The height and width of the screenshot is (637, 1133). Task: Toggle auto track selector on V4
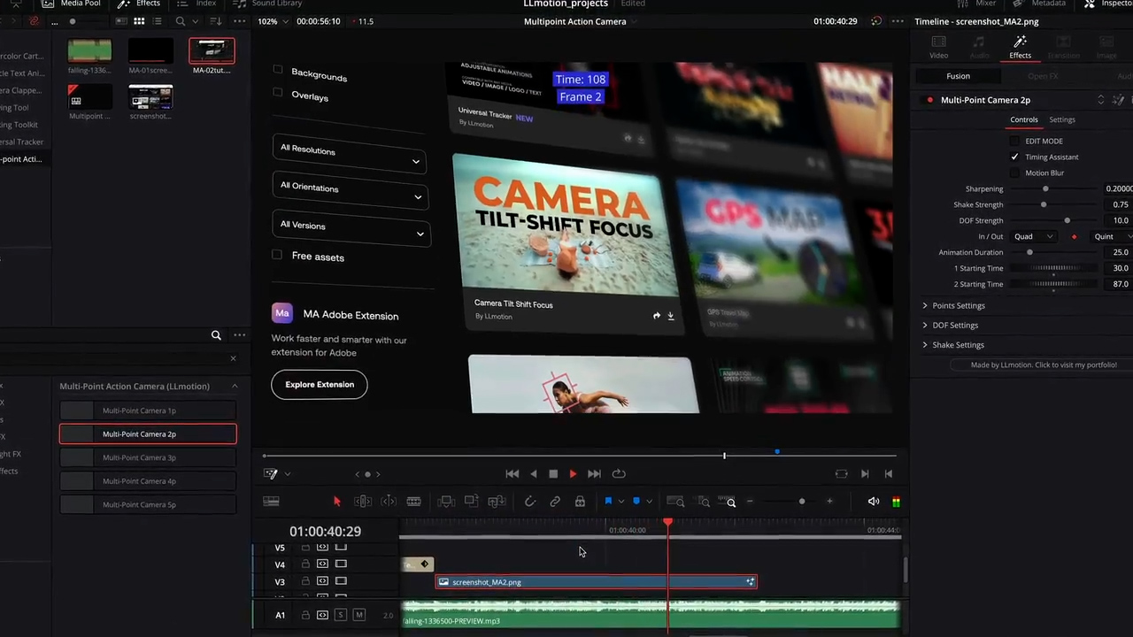(322, 564)
